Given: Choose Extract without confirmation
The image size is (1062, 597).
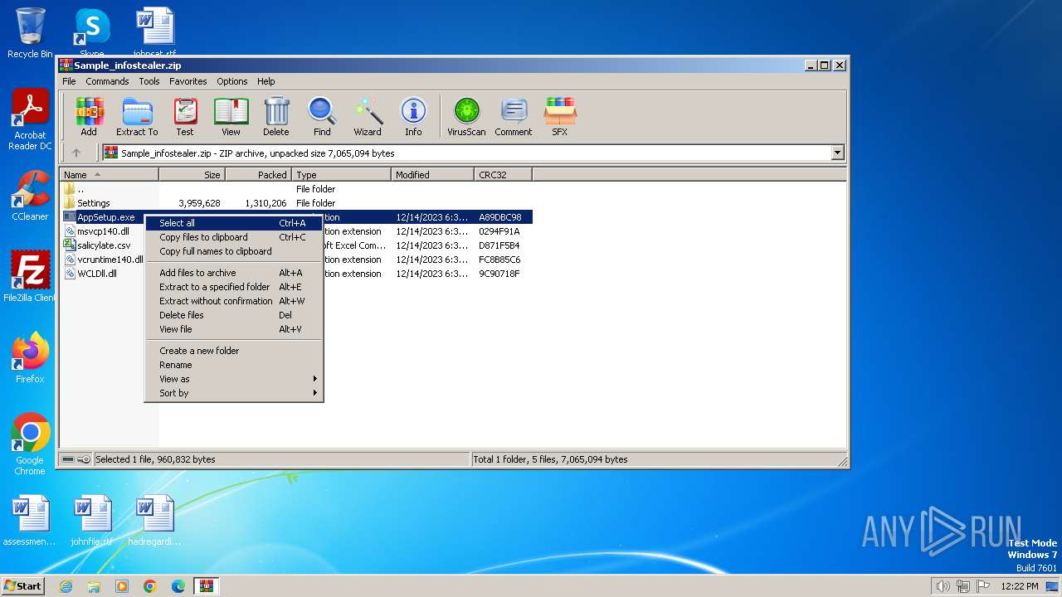Looking at the screenshot, I should (234, 301).
